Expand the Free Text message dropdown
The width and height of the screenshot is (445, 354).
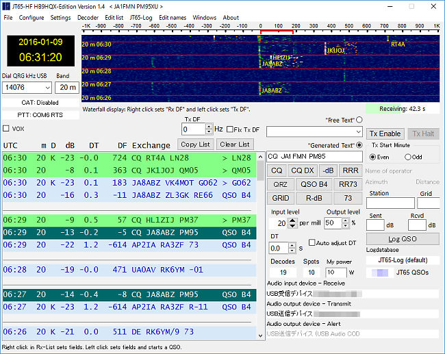tap(359, 131)
